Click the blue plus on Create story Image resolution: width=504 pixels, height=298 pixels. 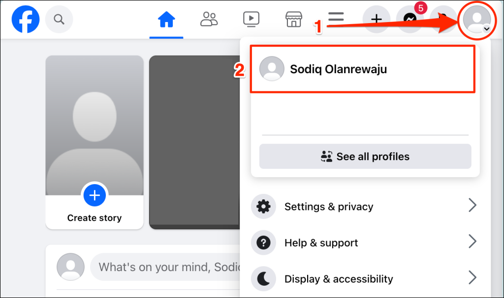click(94, 196)
